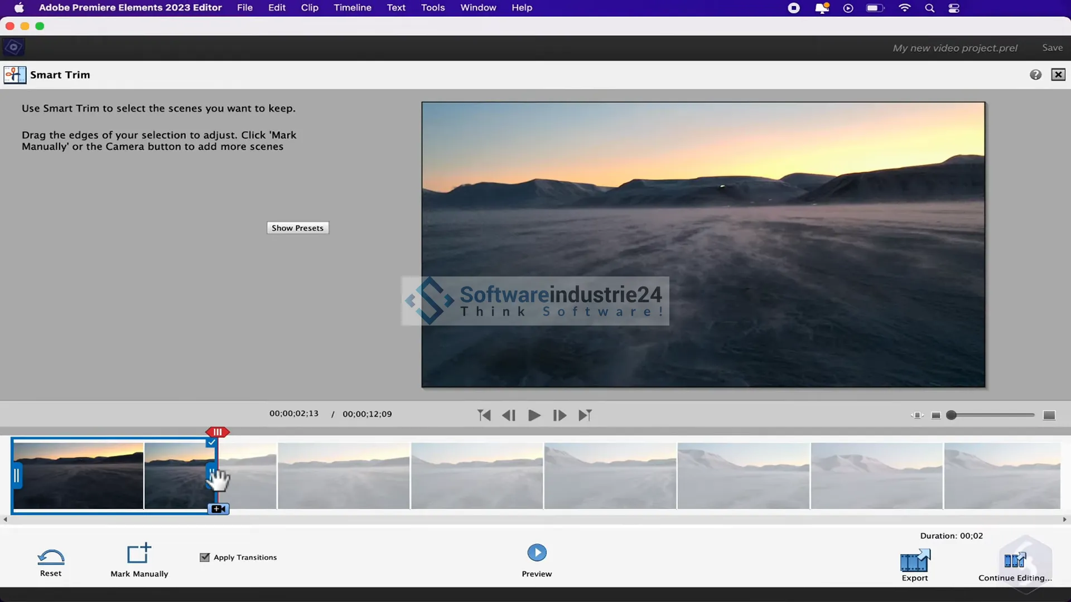This screenshot has width=1071, height=602.
Task: Jump to previous edit point
Action: [x=484, y=415]
